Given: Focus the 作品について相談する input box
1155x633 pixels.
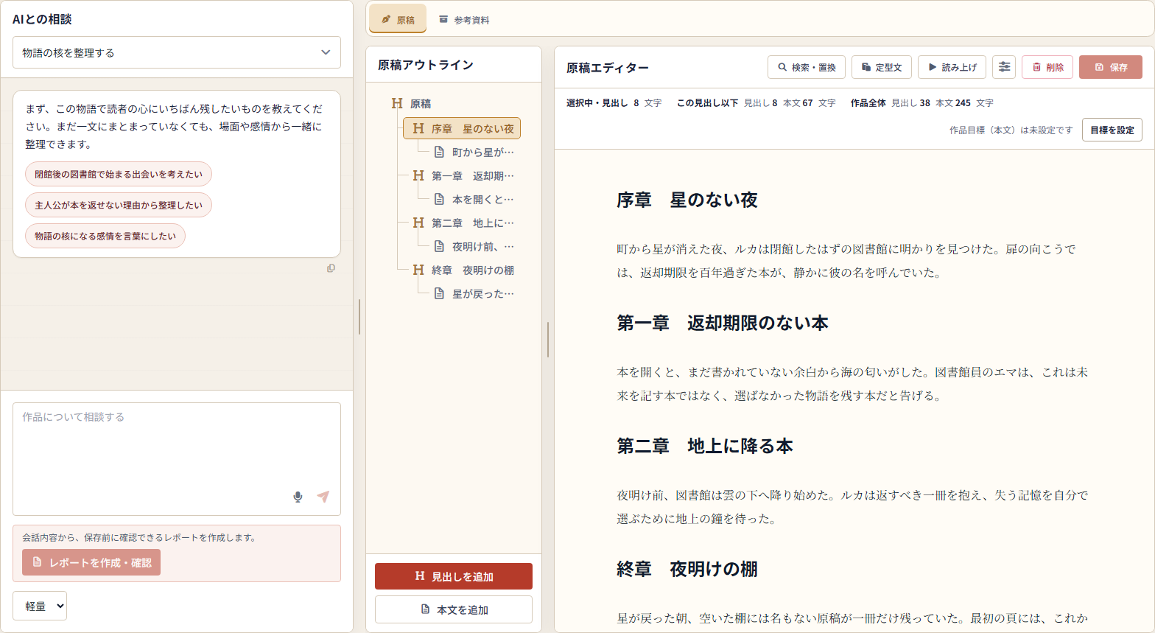Looking at the screenshot, I should tap(177, 458).
